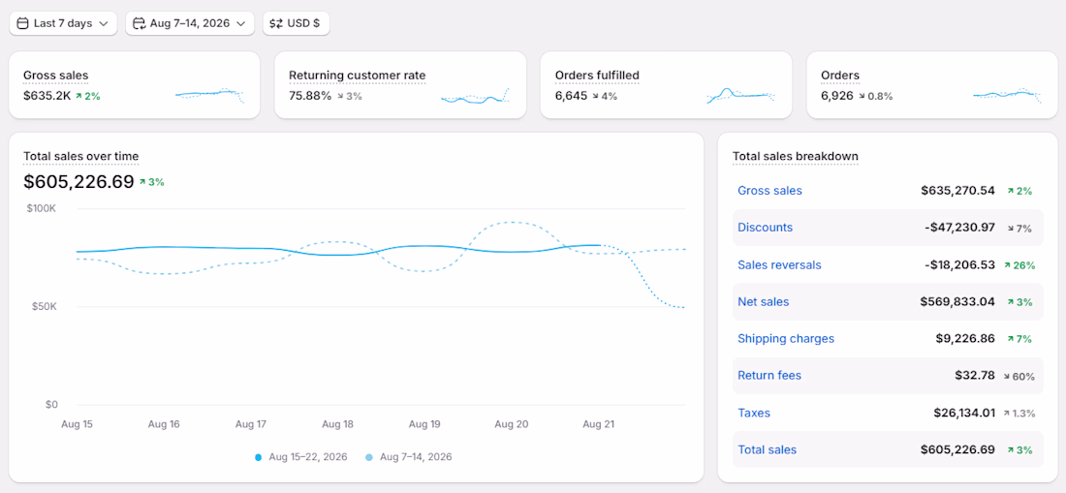Click the compare calendar icon next to Aug 7–14, 2026

pyautogui.click(x=139, y=23)
